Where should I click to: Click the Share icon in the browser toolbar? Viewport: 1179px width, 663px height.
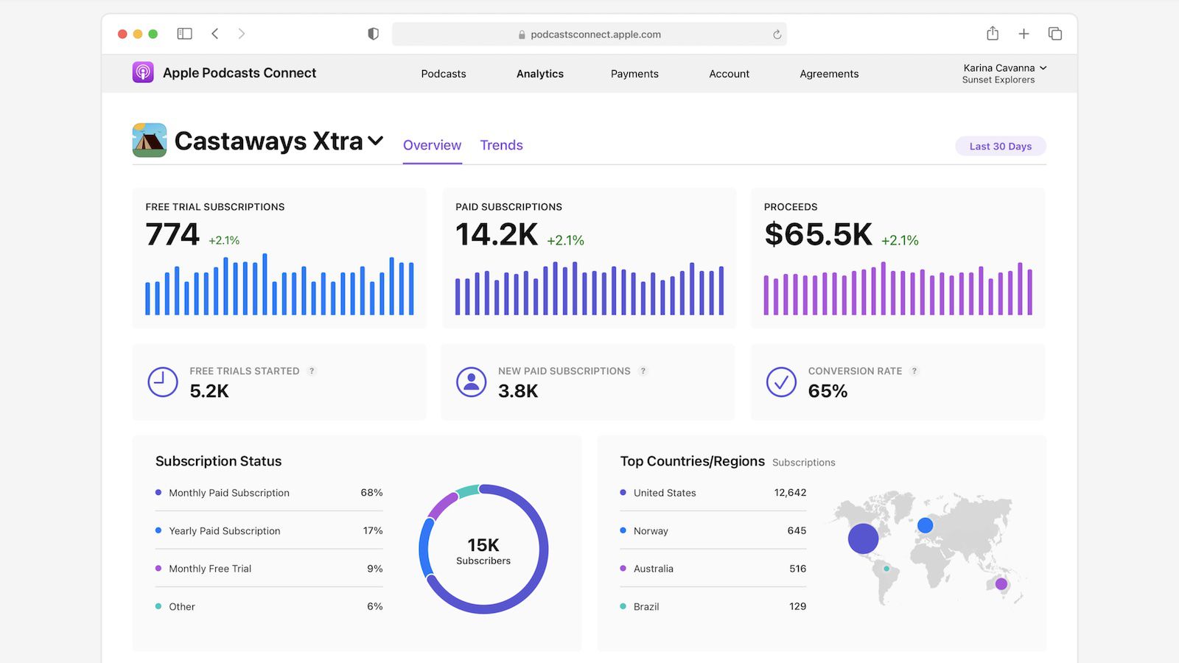pyautogui.click(x=992, y=33)
